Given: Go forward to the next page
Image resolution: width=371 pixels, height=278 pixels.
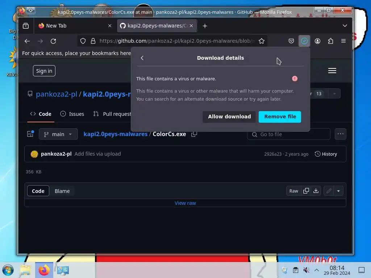Looking at the screenshot, I should tap(40, 41).
